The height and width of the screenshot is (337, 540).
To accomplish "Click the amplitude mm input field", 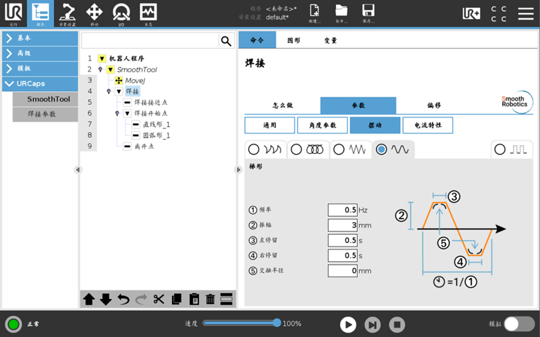I will pyautogui.click(x=343, y=225).
